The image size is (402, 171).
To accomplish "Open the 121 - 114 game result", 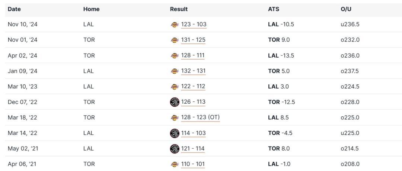I will tap(193, 149).
